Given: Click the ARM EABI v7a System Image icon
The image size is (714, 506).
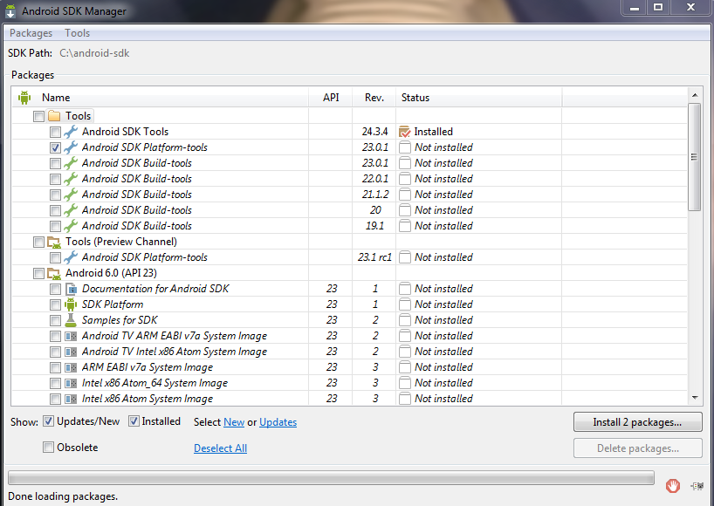Looking at the screenshot, I should (71, 367).
